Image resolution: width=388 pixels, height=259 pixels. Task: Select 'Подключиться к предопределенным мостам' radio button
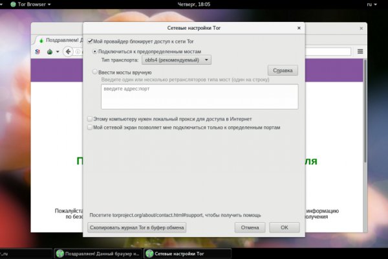[x=95, y=51]
